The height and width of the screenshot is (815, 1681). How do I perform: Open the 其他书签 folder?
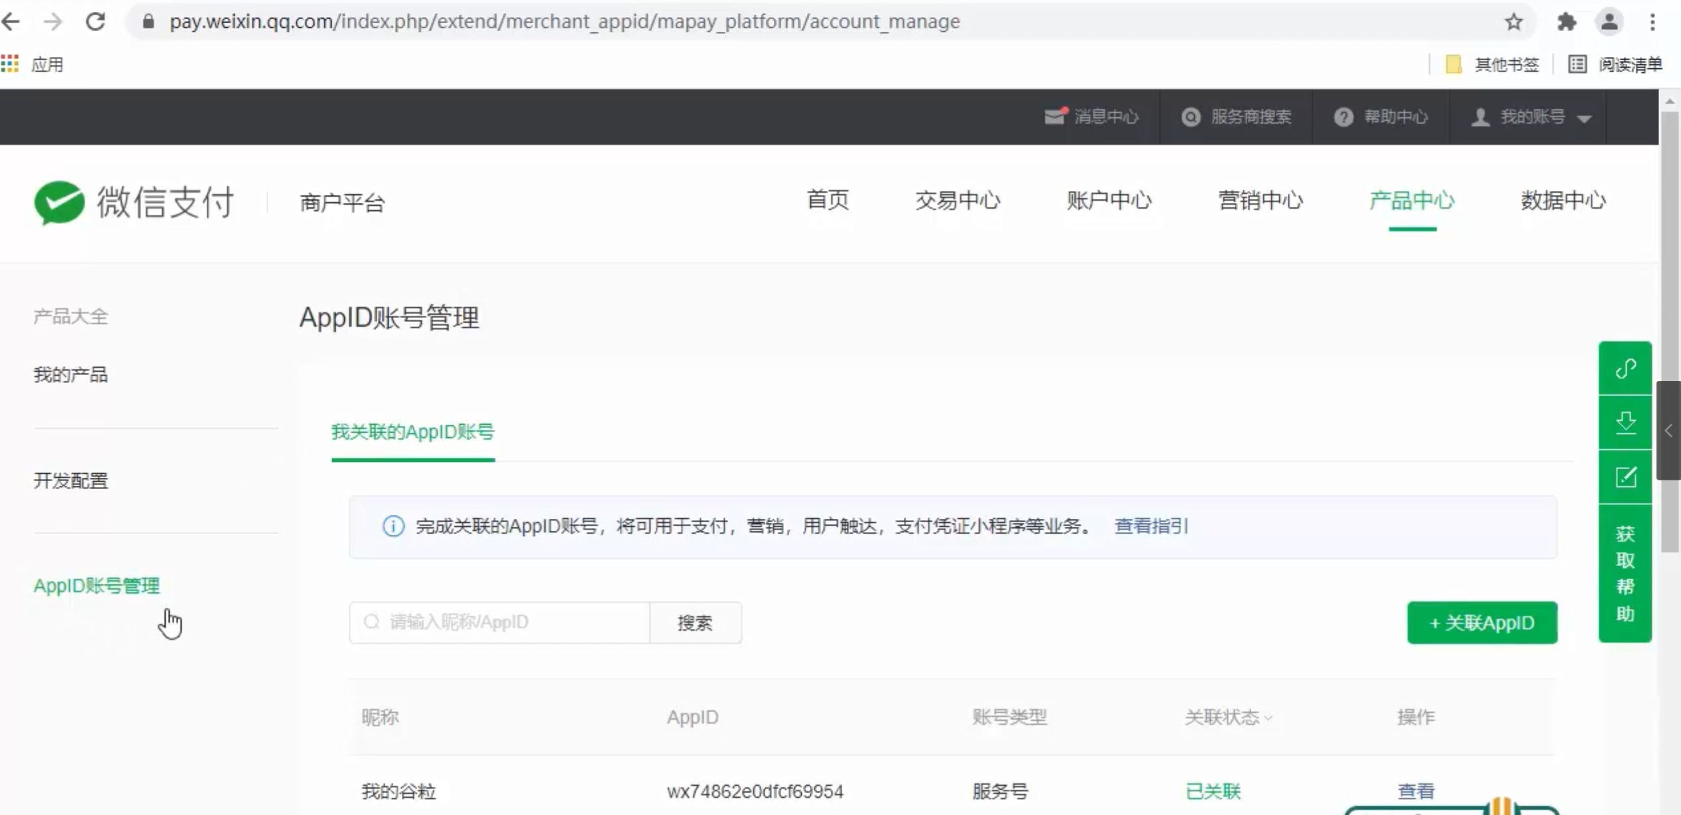click(x=1493, y=64)
